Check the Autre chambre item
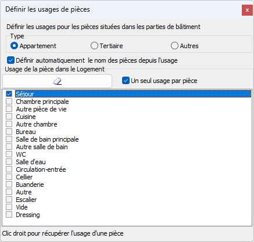The height and width of the screenshot is (242, 254). (9, 124)
